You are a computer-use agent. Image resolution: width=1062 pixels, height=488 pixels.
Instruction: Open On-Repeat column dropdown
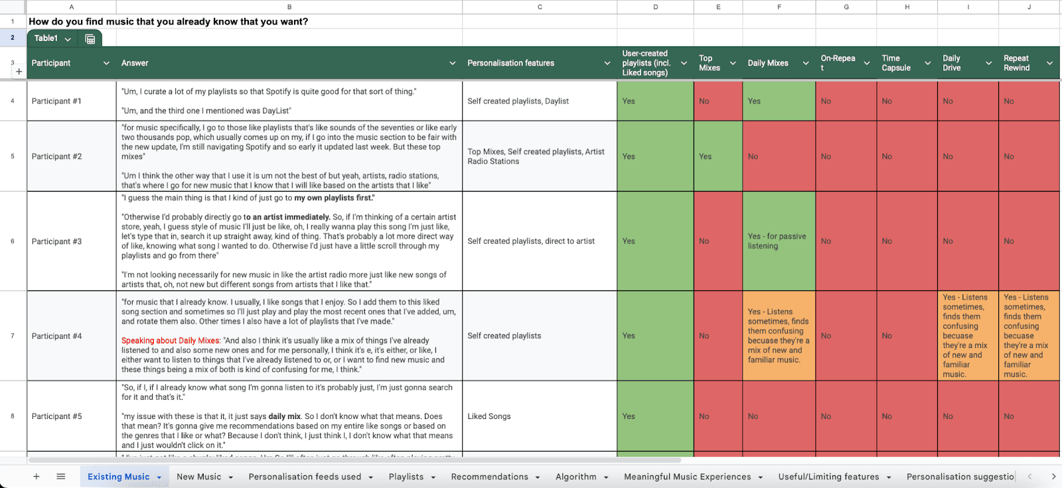coord(867,63)
